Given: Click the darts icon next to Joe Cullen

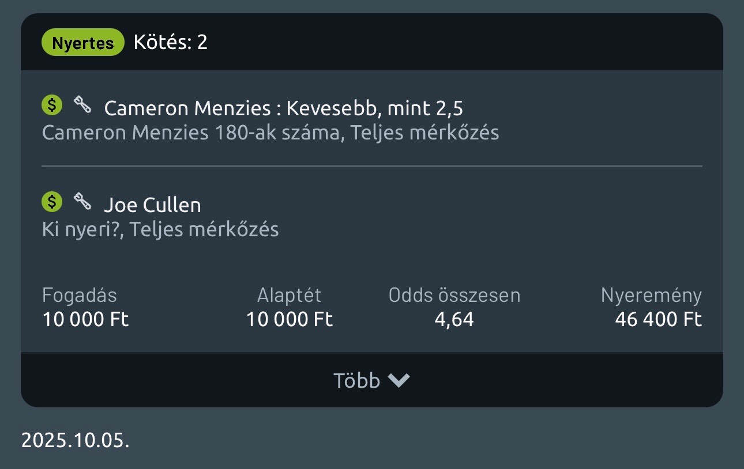Looking at the screenshot, I should [x=82, y=202].
